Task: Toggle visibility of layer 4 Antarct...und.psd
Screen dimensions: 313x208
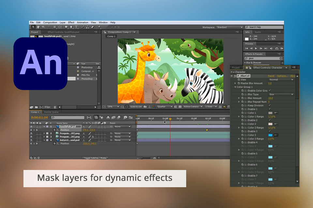Action: (x=31, y=140)
